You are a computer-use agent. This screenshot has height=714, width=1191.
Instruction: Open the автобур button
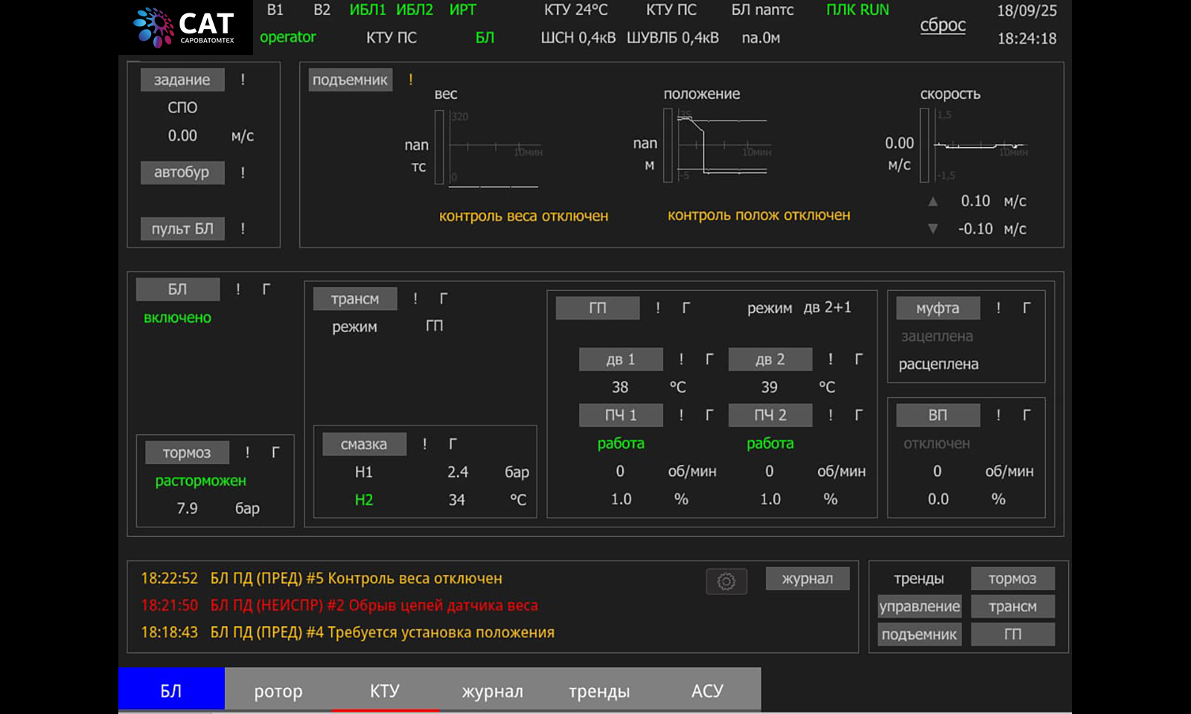point(182,173)
